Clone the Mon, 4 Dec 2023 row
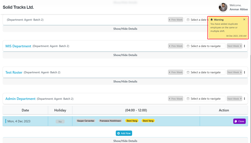The width and height of the screenshot is (251, 143). point(239,121)
